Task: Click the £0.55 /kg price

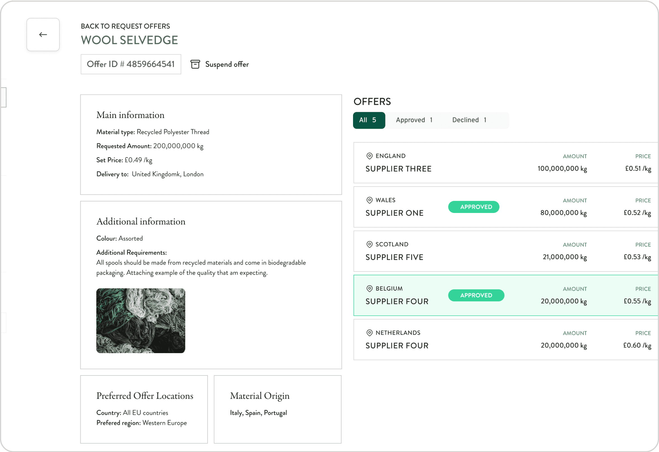Action: tap(637, 302)
